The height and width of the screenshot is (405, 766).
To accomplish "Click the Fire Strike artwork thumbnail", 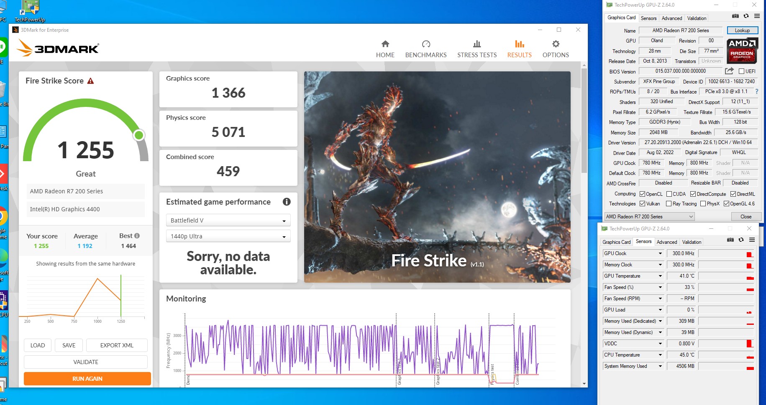I will point(437,177).
